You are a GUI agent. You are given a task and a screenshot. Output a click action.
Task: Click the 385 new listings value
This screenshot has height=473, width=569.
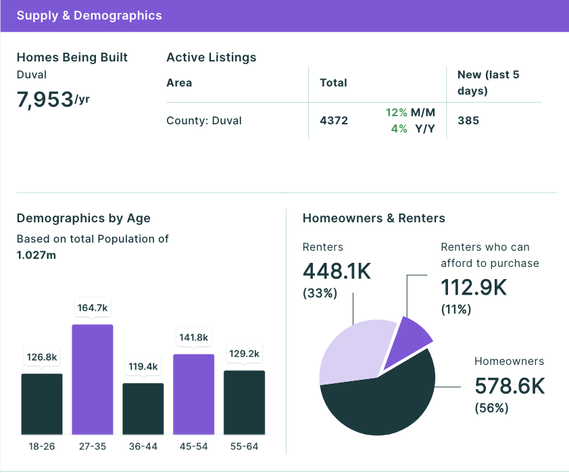(468, 120)
